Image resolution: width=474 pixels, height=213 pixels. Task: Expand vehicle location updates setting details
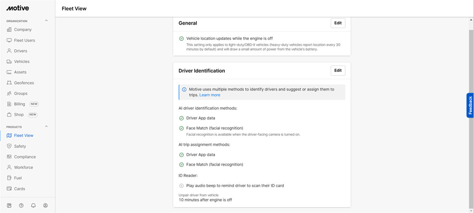(x=181, y=38)
